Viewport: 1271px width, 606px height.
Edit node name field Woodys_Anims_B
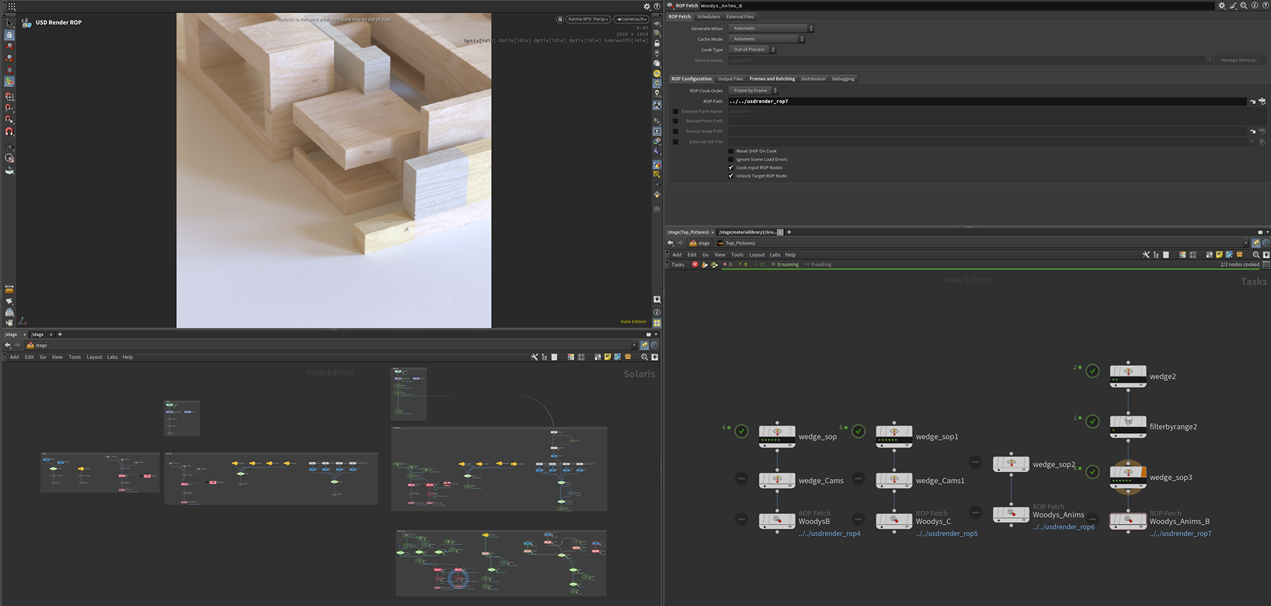click(957, 5)
